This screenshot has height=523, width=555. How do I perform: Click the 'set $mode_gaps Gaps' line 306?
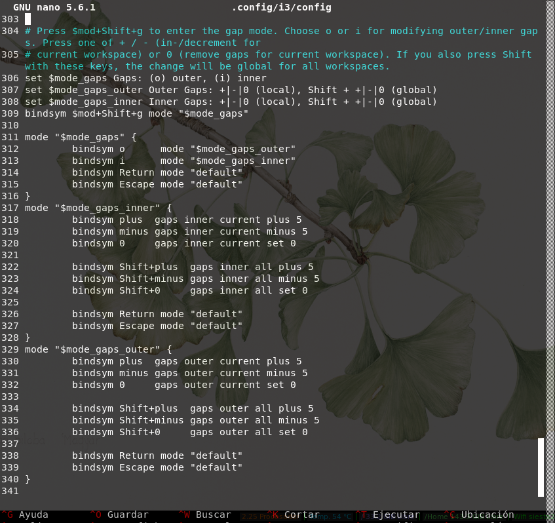pyautogui.click(x=145, y=78)
